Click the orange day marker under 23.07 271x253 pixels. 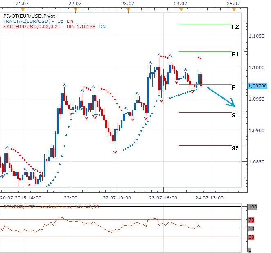(128, 9)
